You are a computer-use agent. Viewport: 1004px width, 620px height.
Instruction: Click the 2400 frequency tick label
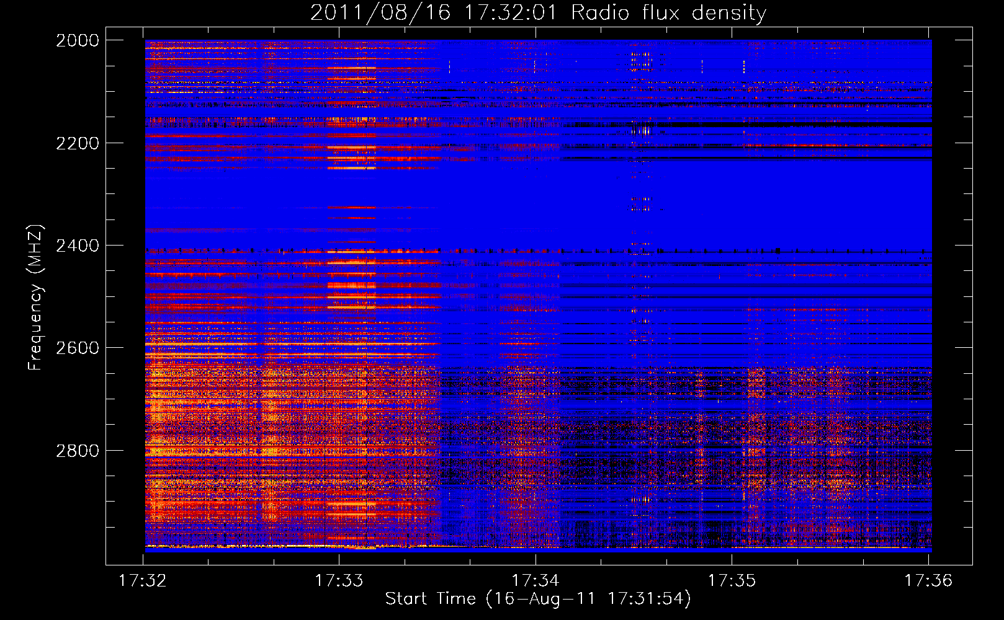click(78, 246)
